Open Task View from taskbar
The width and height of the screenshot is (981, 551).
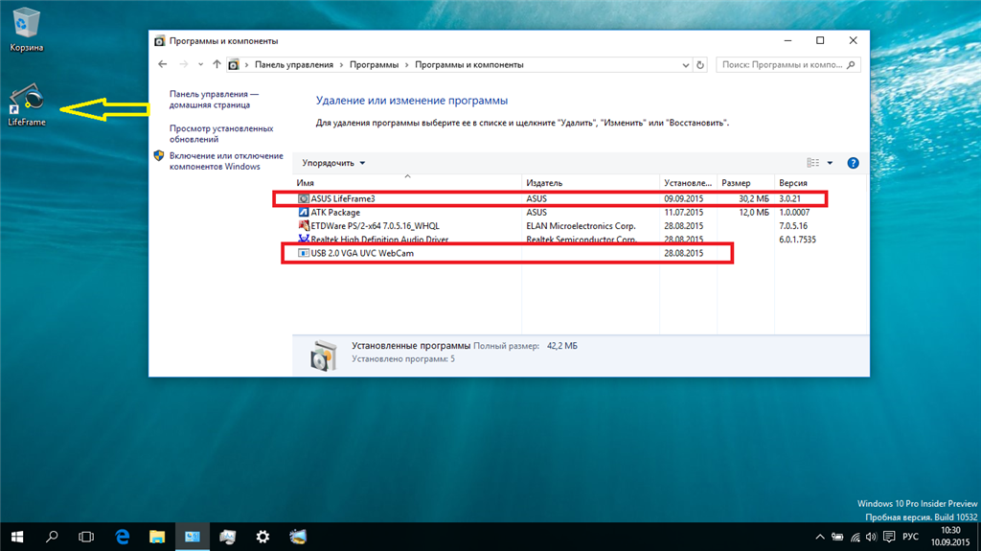coord(86,537)
